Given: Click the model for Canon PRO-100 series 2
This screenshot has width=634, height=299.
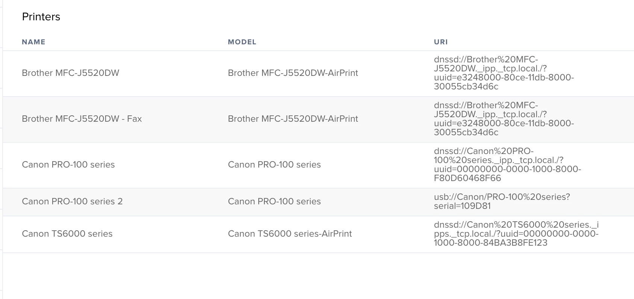Looking at the screenshot, I should 274,201.
